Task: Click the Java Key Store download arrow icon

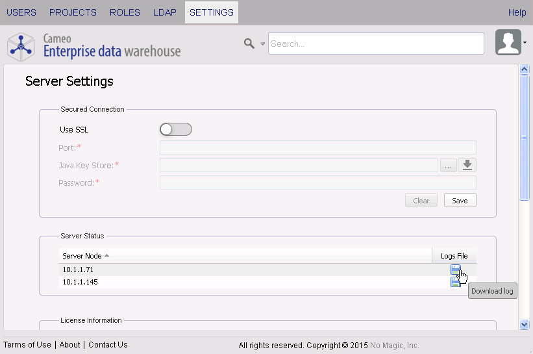Action: [467, 165]
